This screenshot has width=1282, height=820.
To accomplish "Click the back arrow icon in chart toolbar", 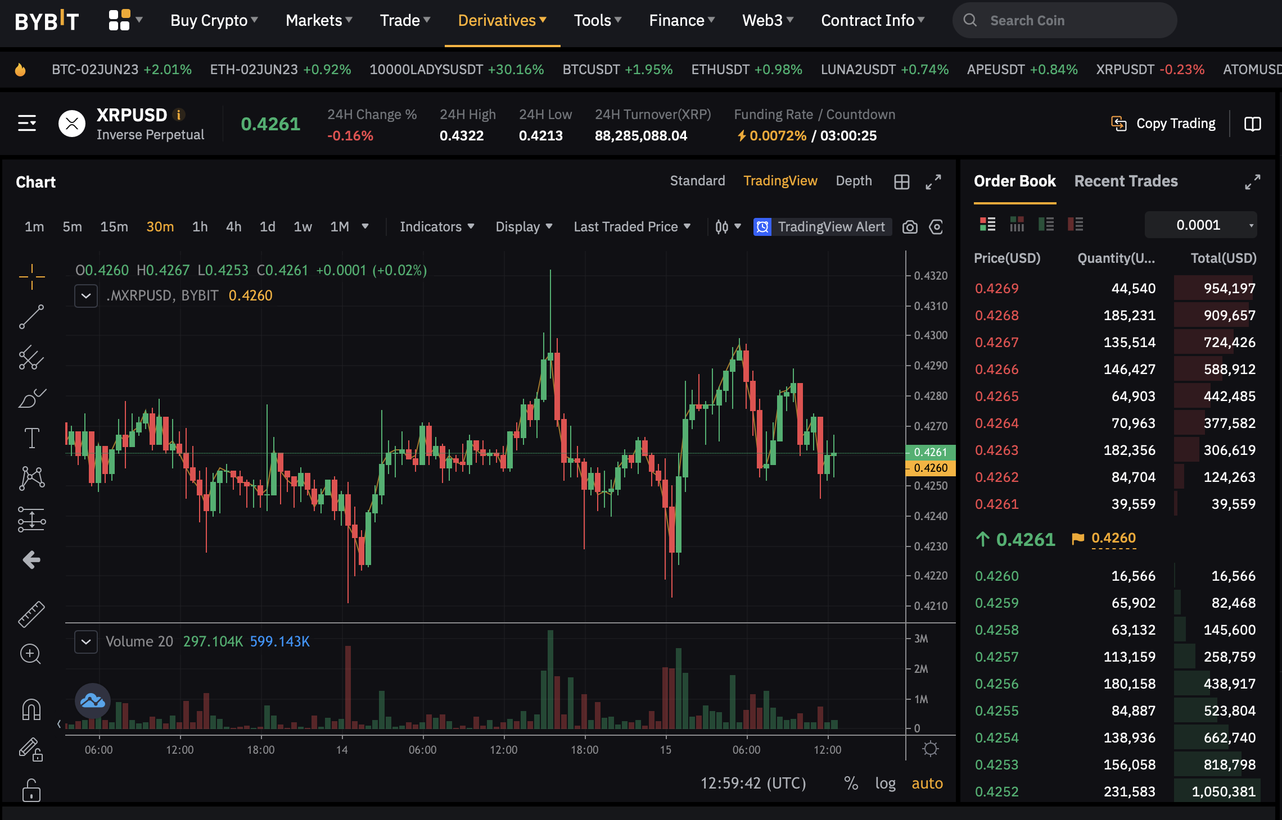I will [31, 559].
